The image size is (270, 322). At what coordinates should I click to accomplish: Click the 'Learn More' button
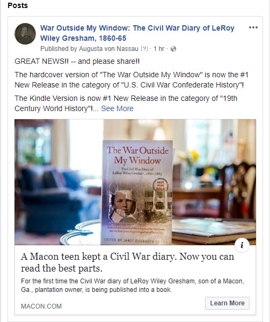pos(227,303)
